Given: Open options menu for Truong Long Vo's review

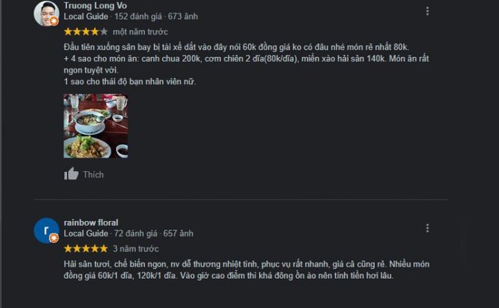Looking at the screenshot, I should pyautogui.click(x=428, y=11).
